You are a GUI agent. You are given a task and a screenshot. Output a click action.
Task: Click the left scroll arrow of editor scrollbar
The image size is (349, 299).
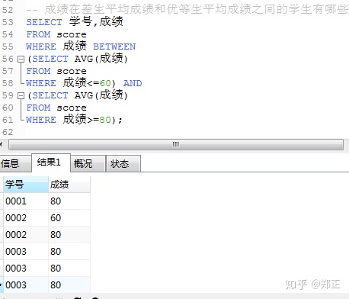2,145
